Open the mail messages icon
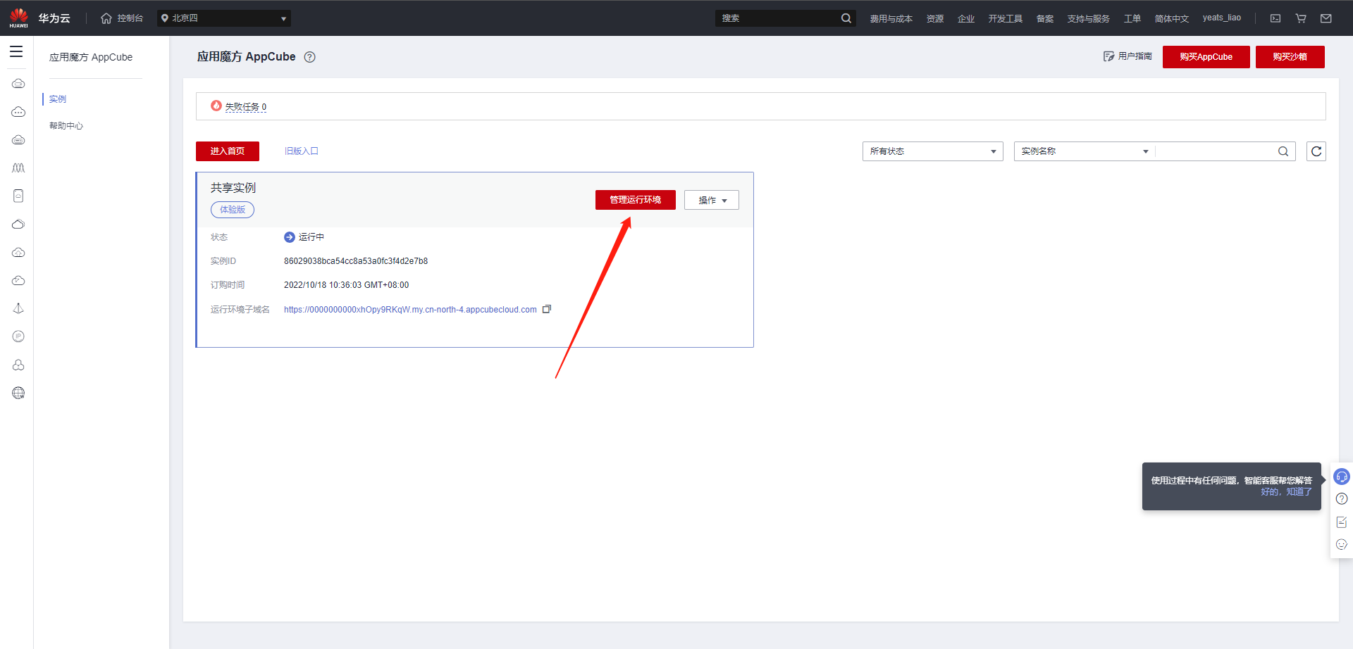Viewport: 1353px width, 649px height. (1326, 18)
